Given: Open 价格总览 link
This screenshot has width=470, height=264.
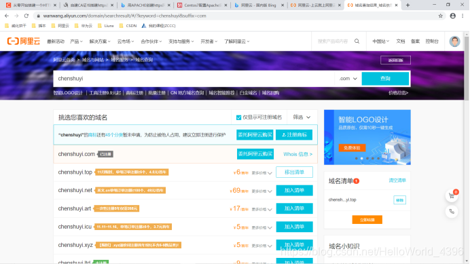Looking at the screenshot, I should [399, 93].
